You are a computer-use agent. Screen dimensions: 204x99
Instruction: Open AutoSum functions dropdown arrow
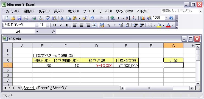pos(123,18)
